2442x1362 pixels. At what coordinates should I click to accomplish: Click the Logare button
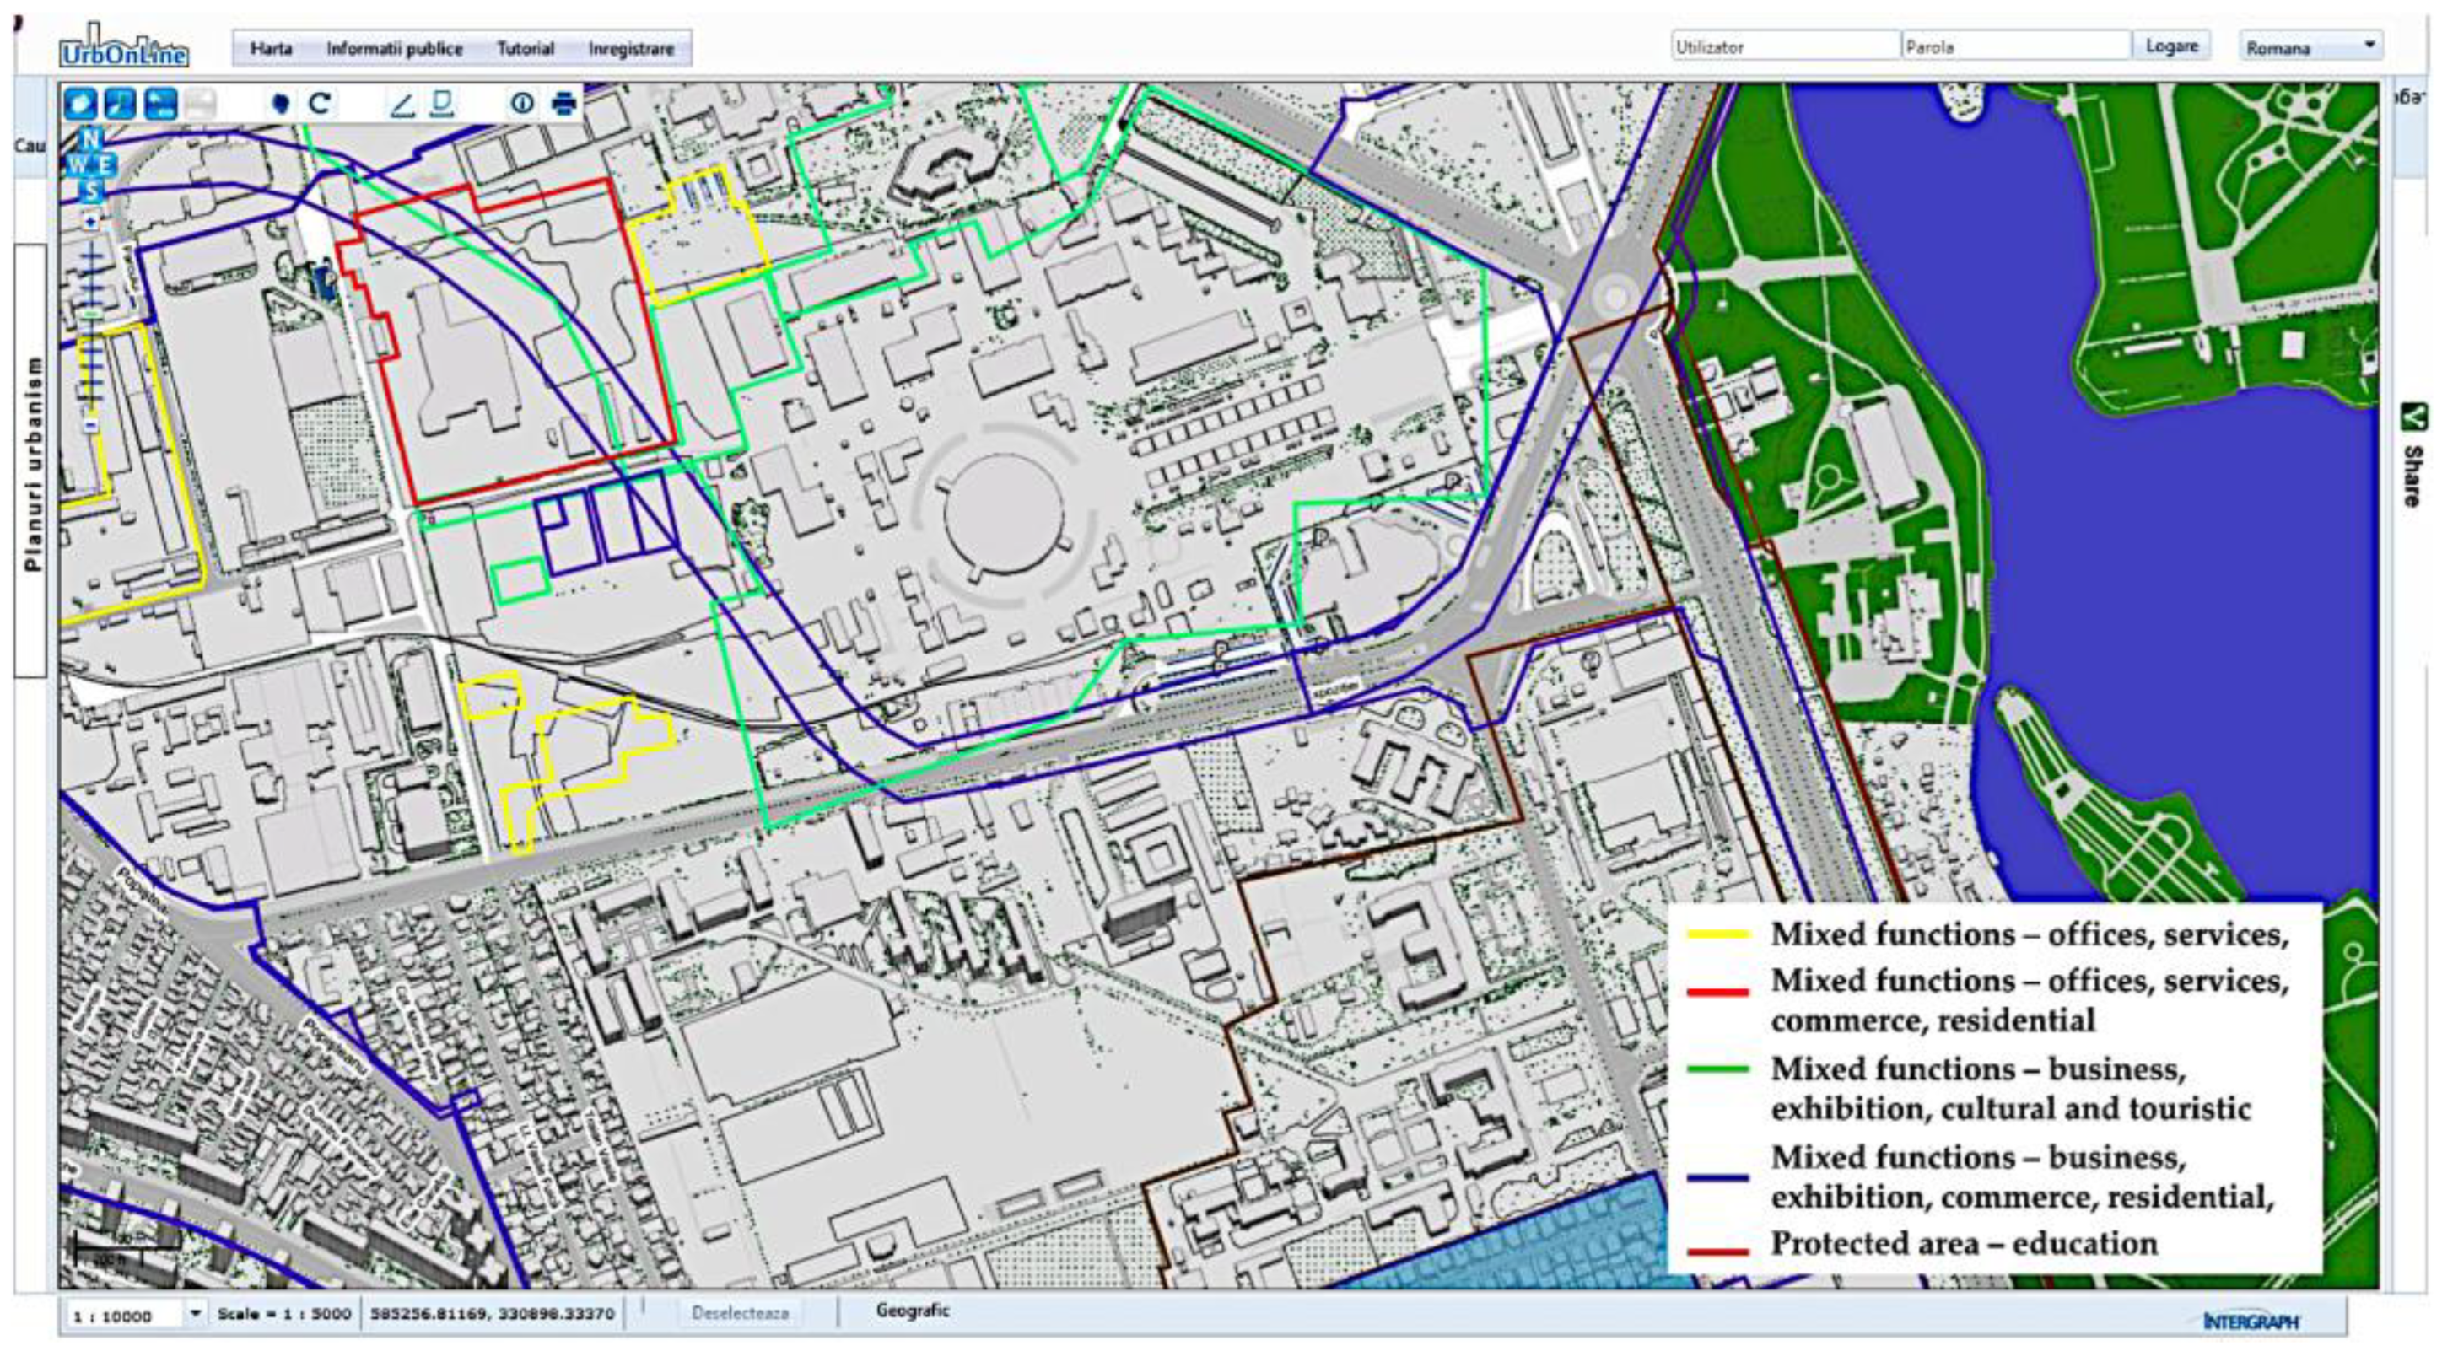pyautogui.click(x=2171, y=46)
